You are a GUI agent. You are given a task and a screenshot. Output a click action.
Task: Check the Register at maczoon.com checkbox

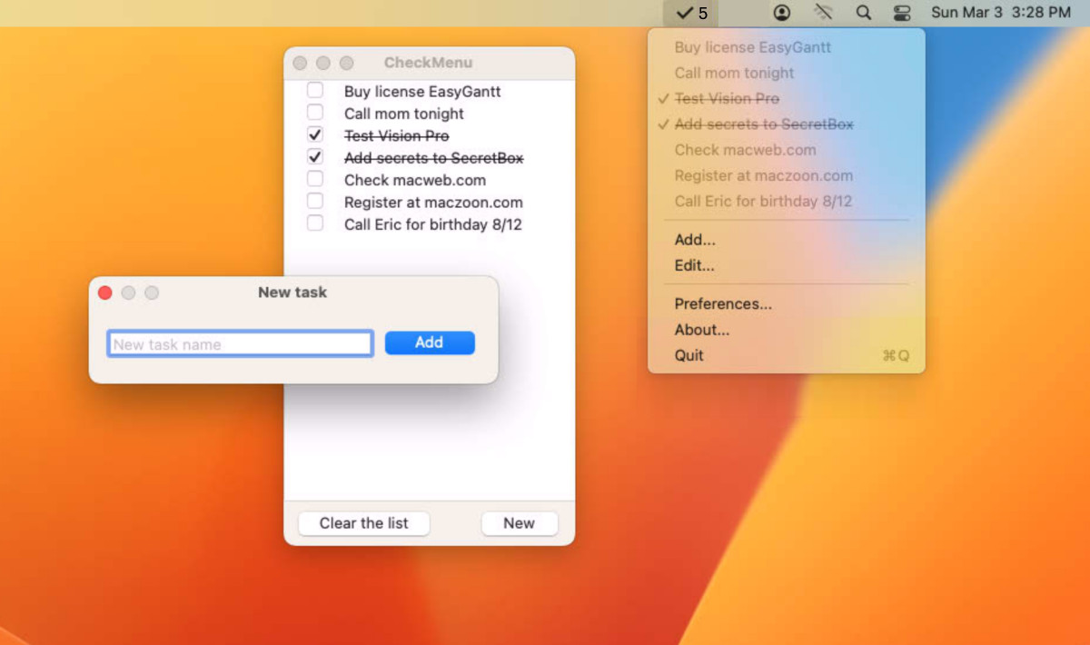coord(314,201)
